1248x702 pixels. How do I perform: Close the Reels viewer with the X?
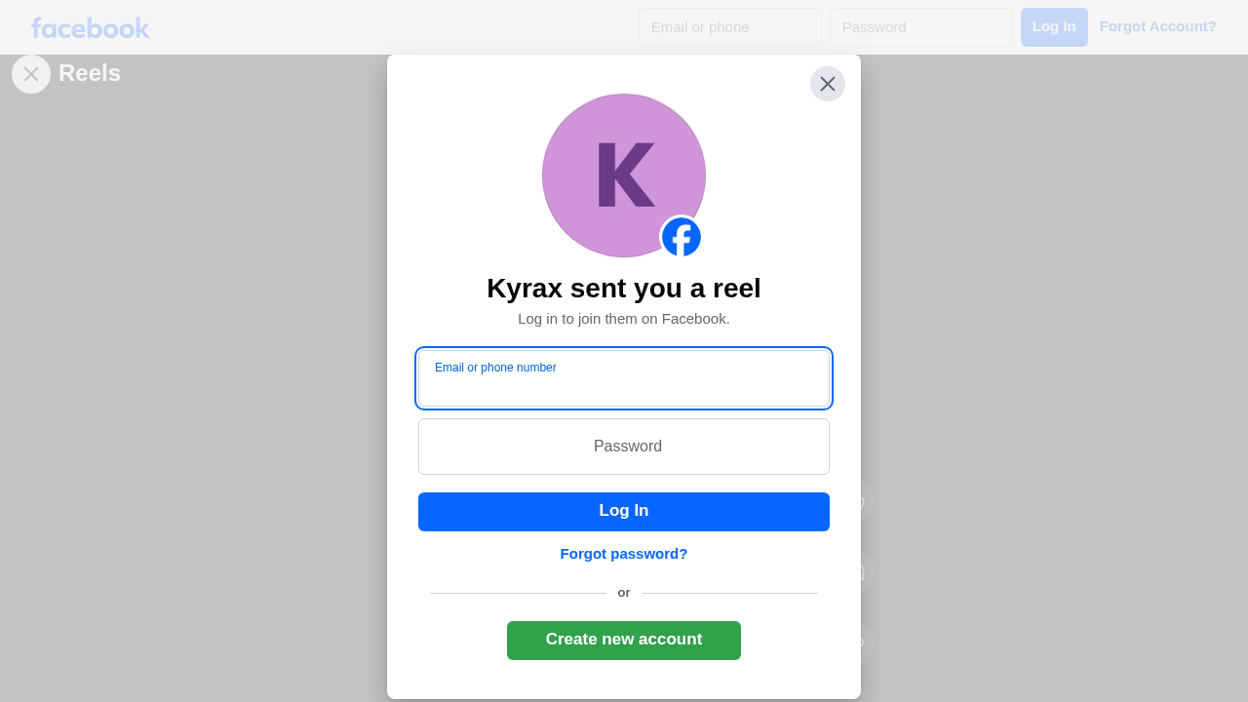click(31, 74)
